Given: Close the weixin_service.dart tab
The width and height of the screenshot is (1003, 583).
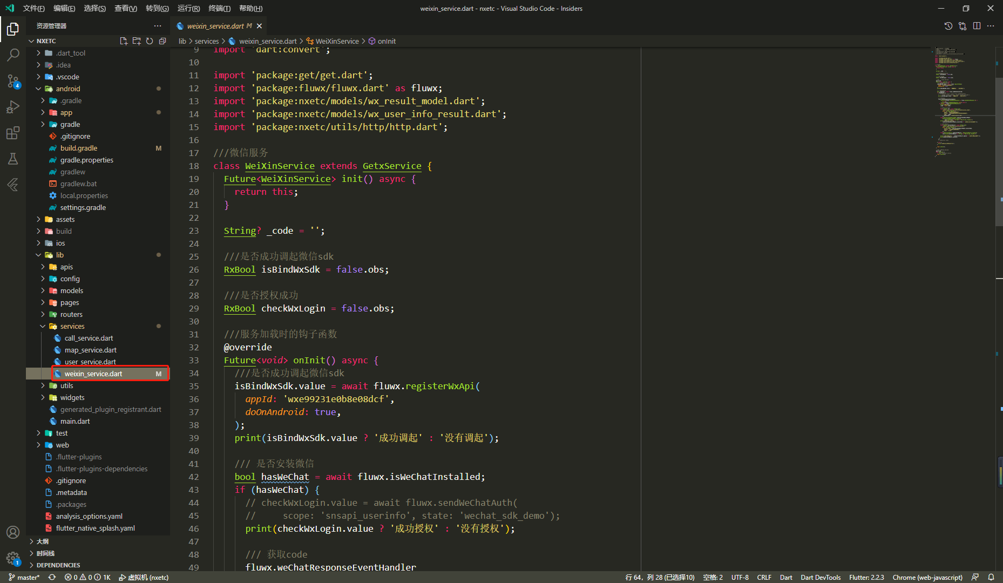Looking at the screenshot, I should 260,26.
